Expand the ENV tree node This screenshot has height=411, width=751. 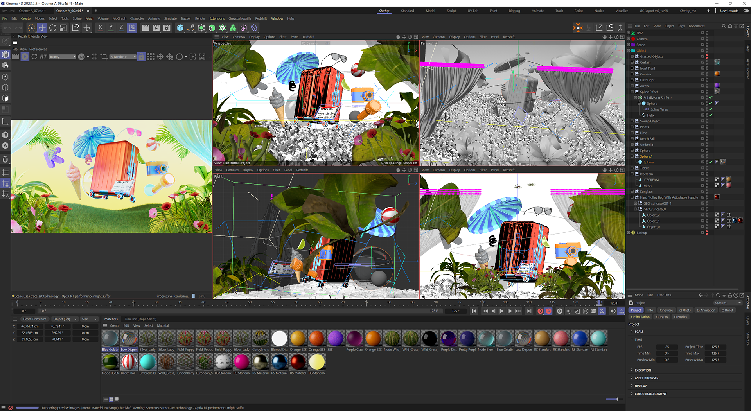point(629,33)
